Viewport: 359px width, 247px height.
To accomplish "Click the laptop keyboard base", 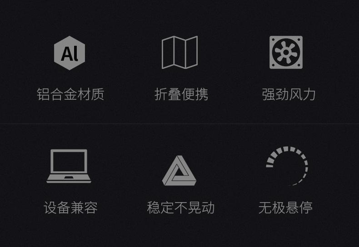I will (x=69, y=179).
